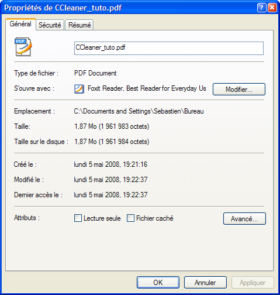The height and width of the screenshot is (295, 280).
Task: Click the large PDF file icon
Action: click(x=23, y=47)
